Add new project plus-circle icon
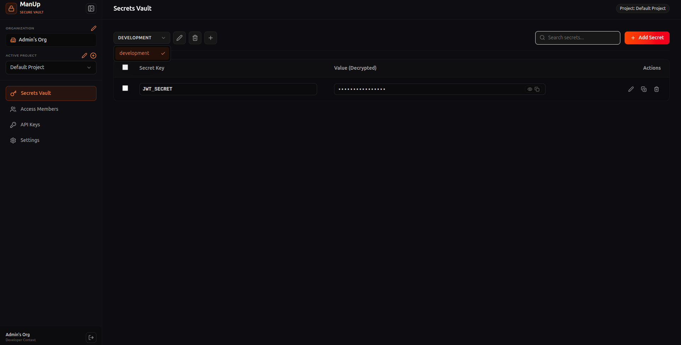The height and width of the screenshot is (345, 681). (93, 56)
